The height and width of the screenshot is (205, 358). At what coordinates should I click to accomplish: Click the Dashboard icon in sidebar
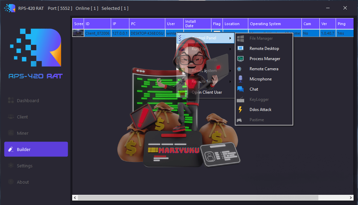pos(10,100)
